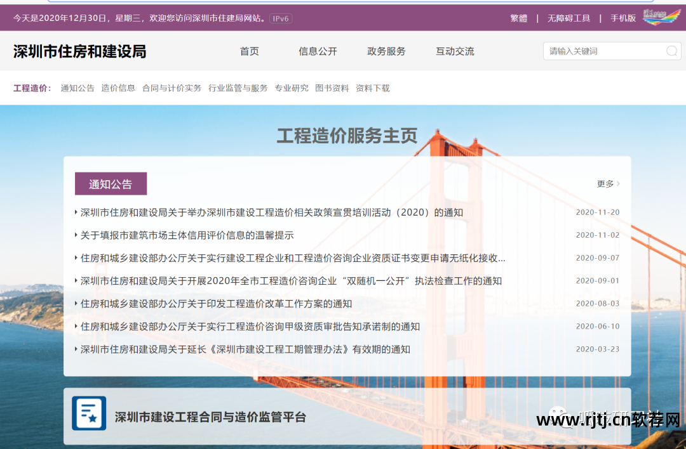Switch to 繁體 version
The image size is (686, 449).
[518, 18]
